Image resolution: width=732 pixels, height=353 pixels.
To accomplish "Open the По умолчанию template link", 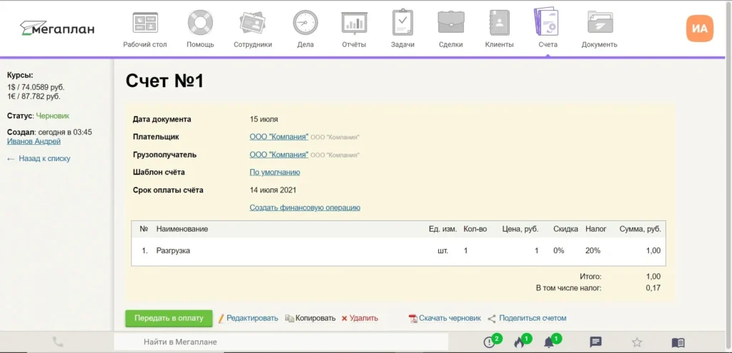I will [x=275, y=173].
